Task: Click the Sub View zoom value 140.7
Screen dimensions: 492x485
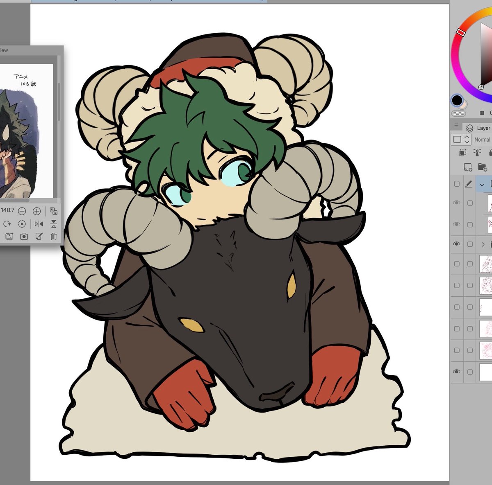Action: 7,210
